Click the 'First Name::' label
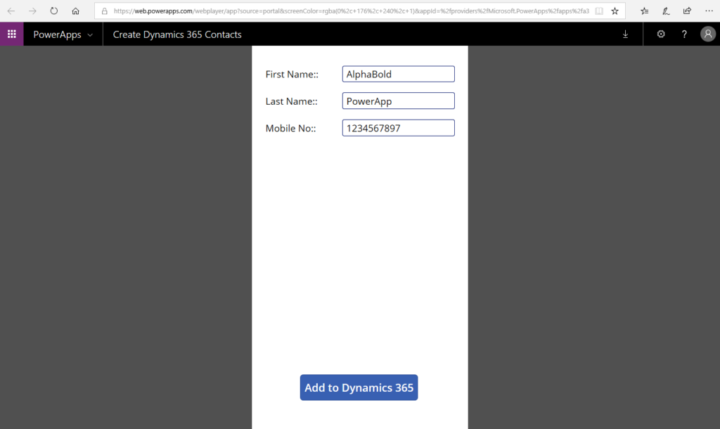Viewport: 720px width, 429px height. 292,75
